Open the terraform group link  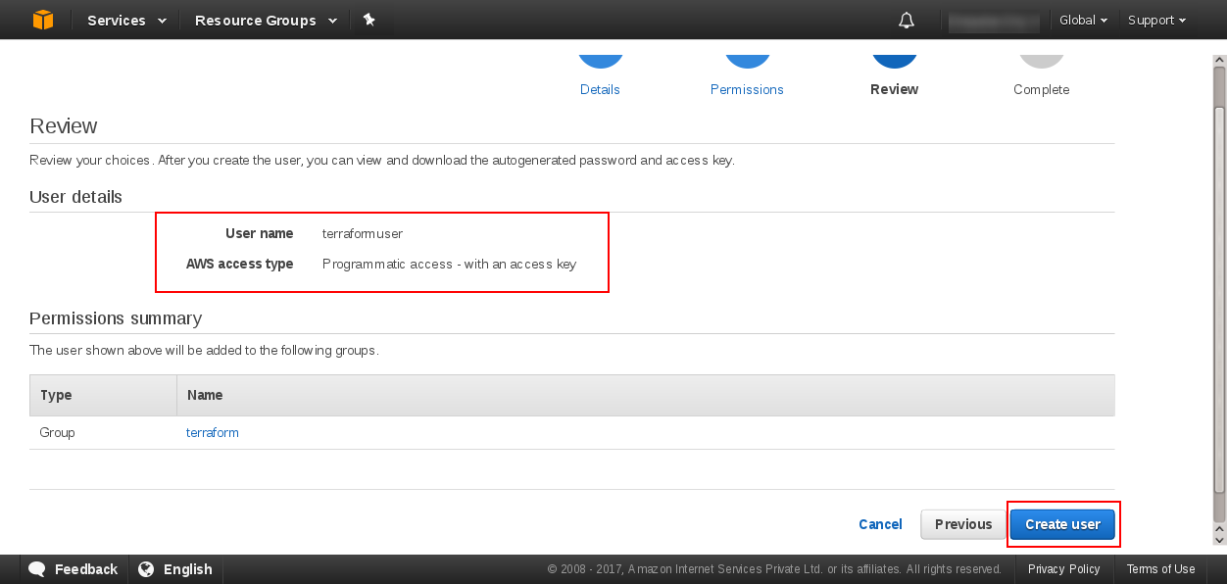pos(213,432)
